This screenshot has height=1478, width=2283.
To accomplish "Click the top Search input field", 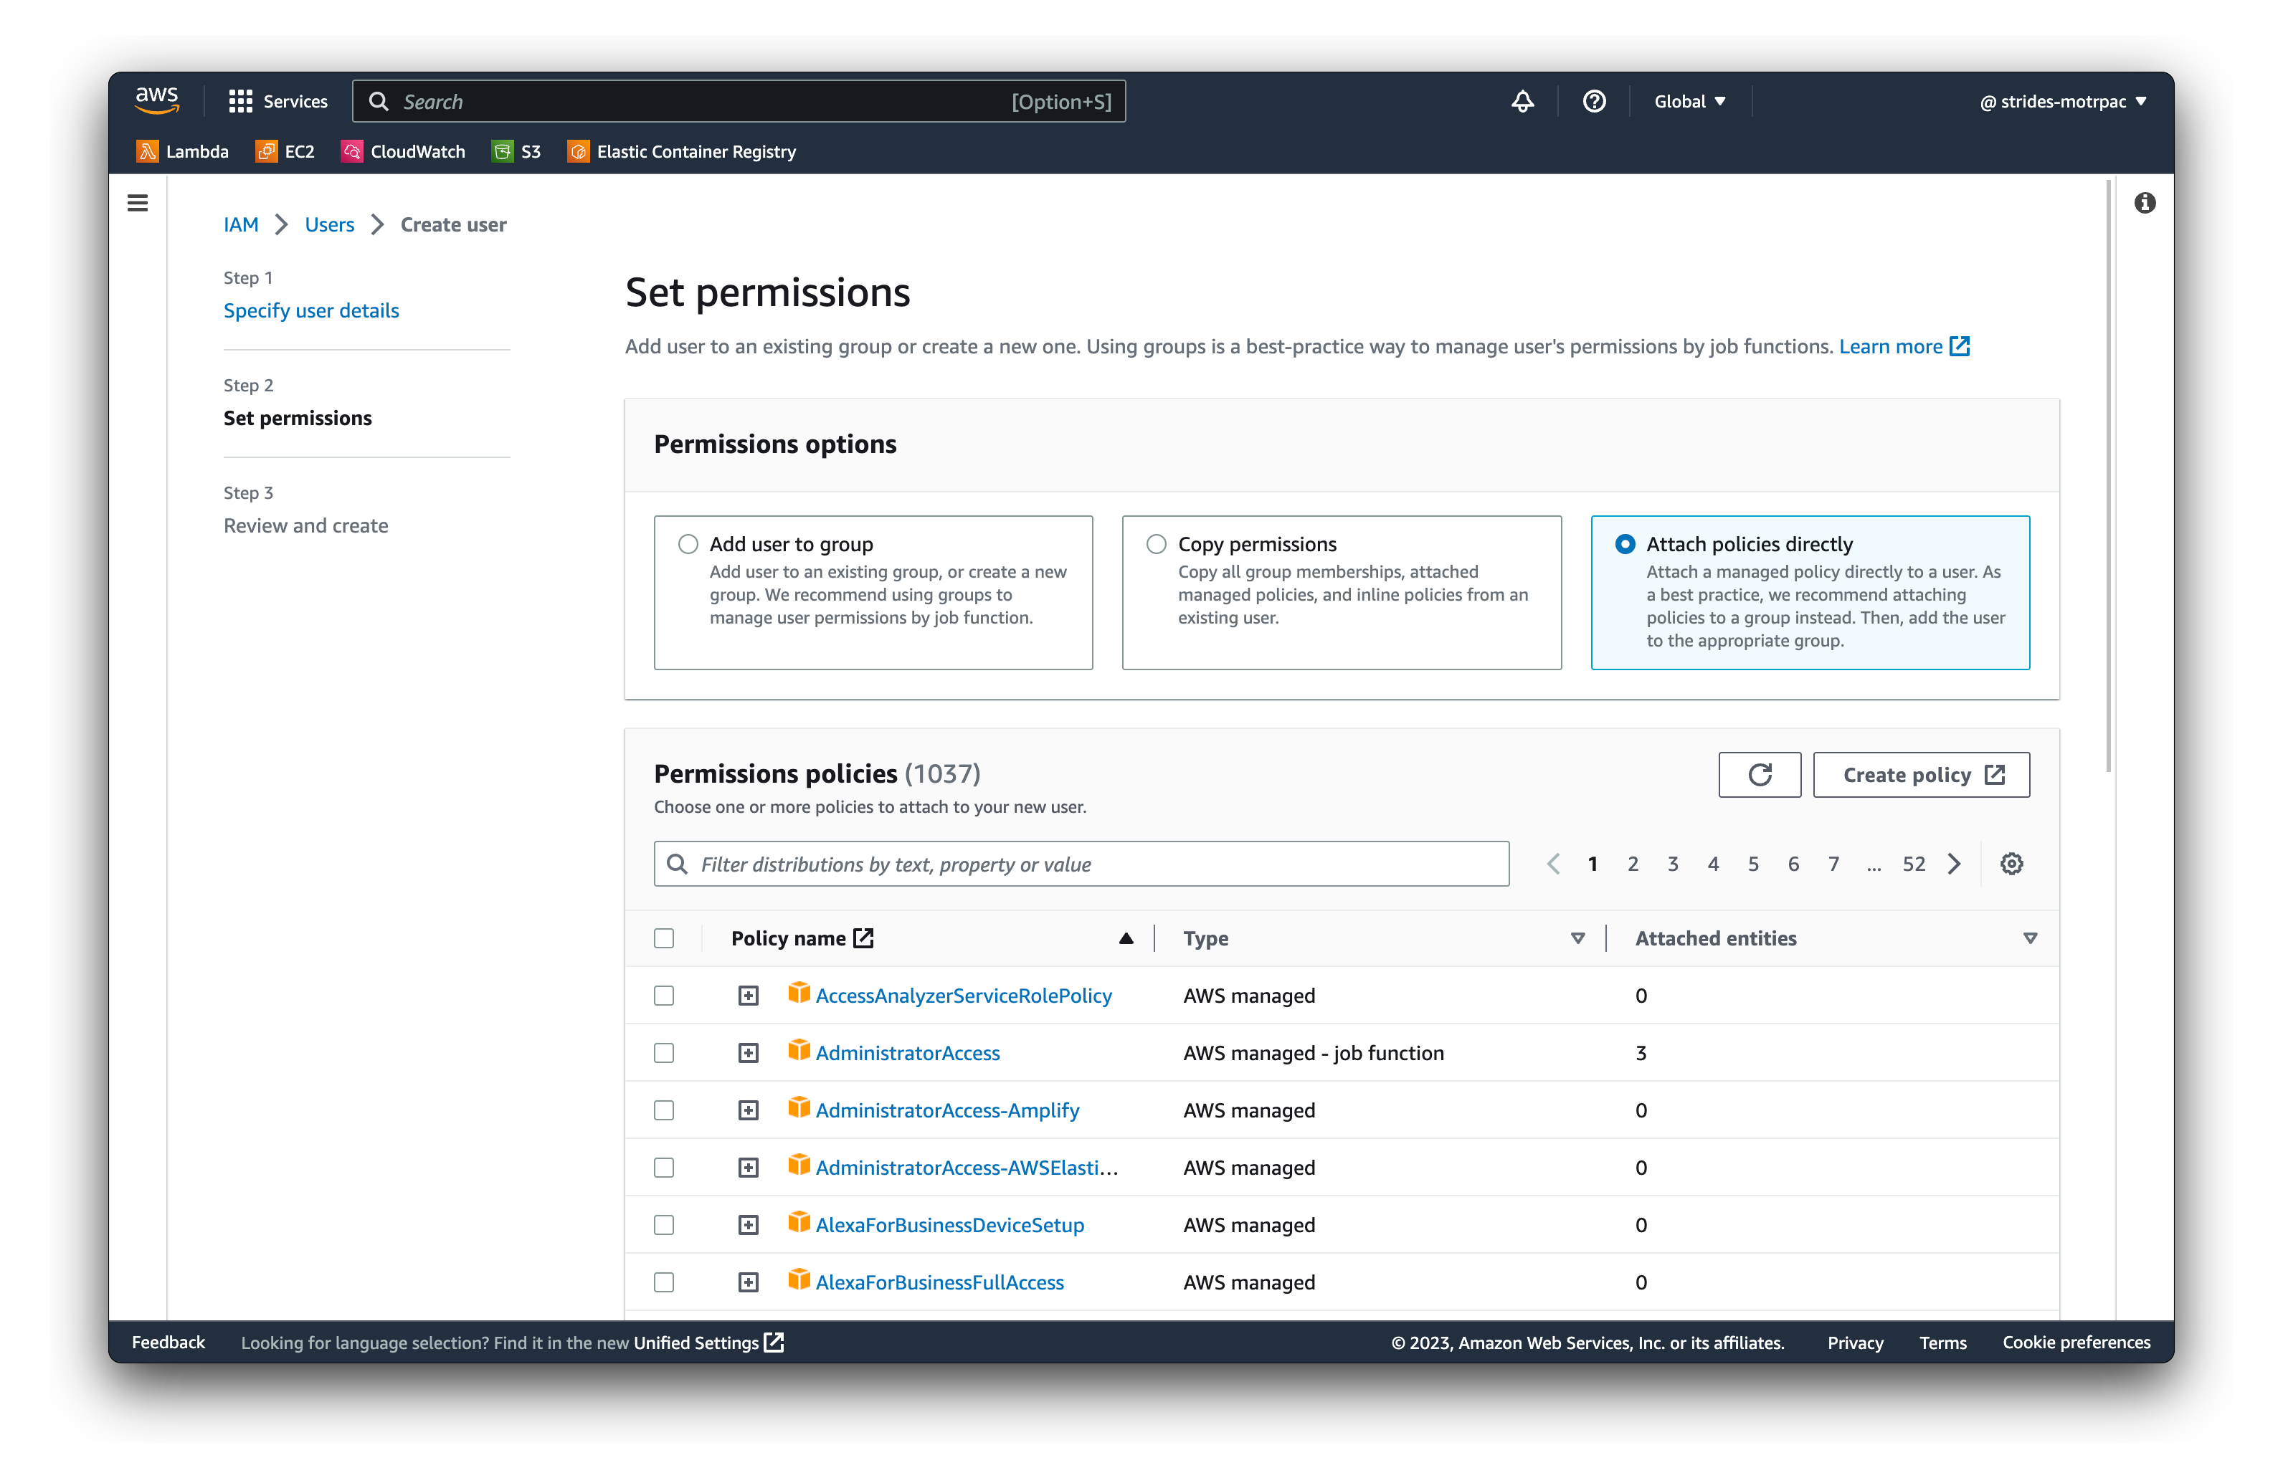I will click(739, 102).
